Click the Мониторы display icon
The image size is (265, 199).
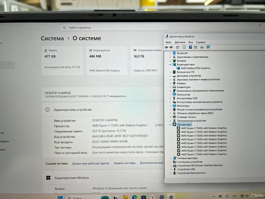[x=174, y=106]
